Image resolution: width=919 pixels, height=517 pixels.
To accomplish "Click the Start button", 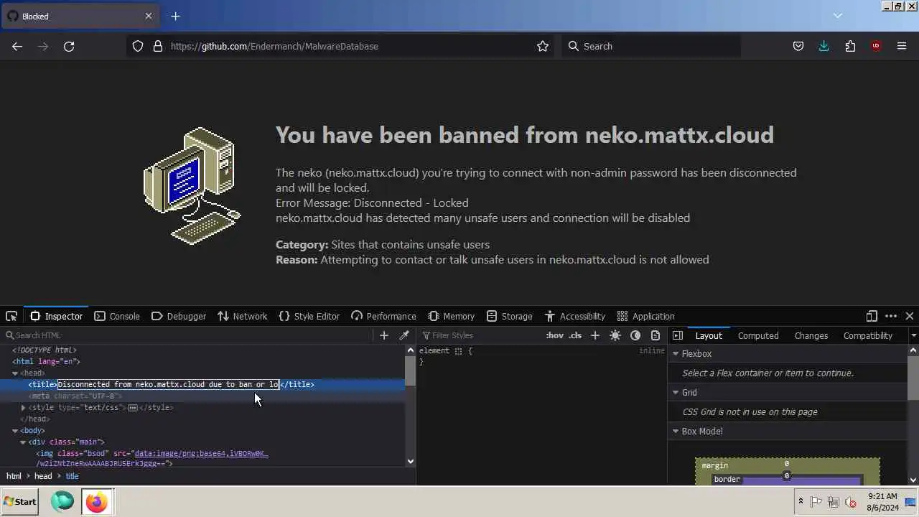I will (20, 502).
